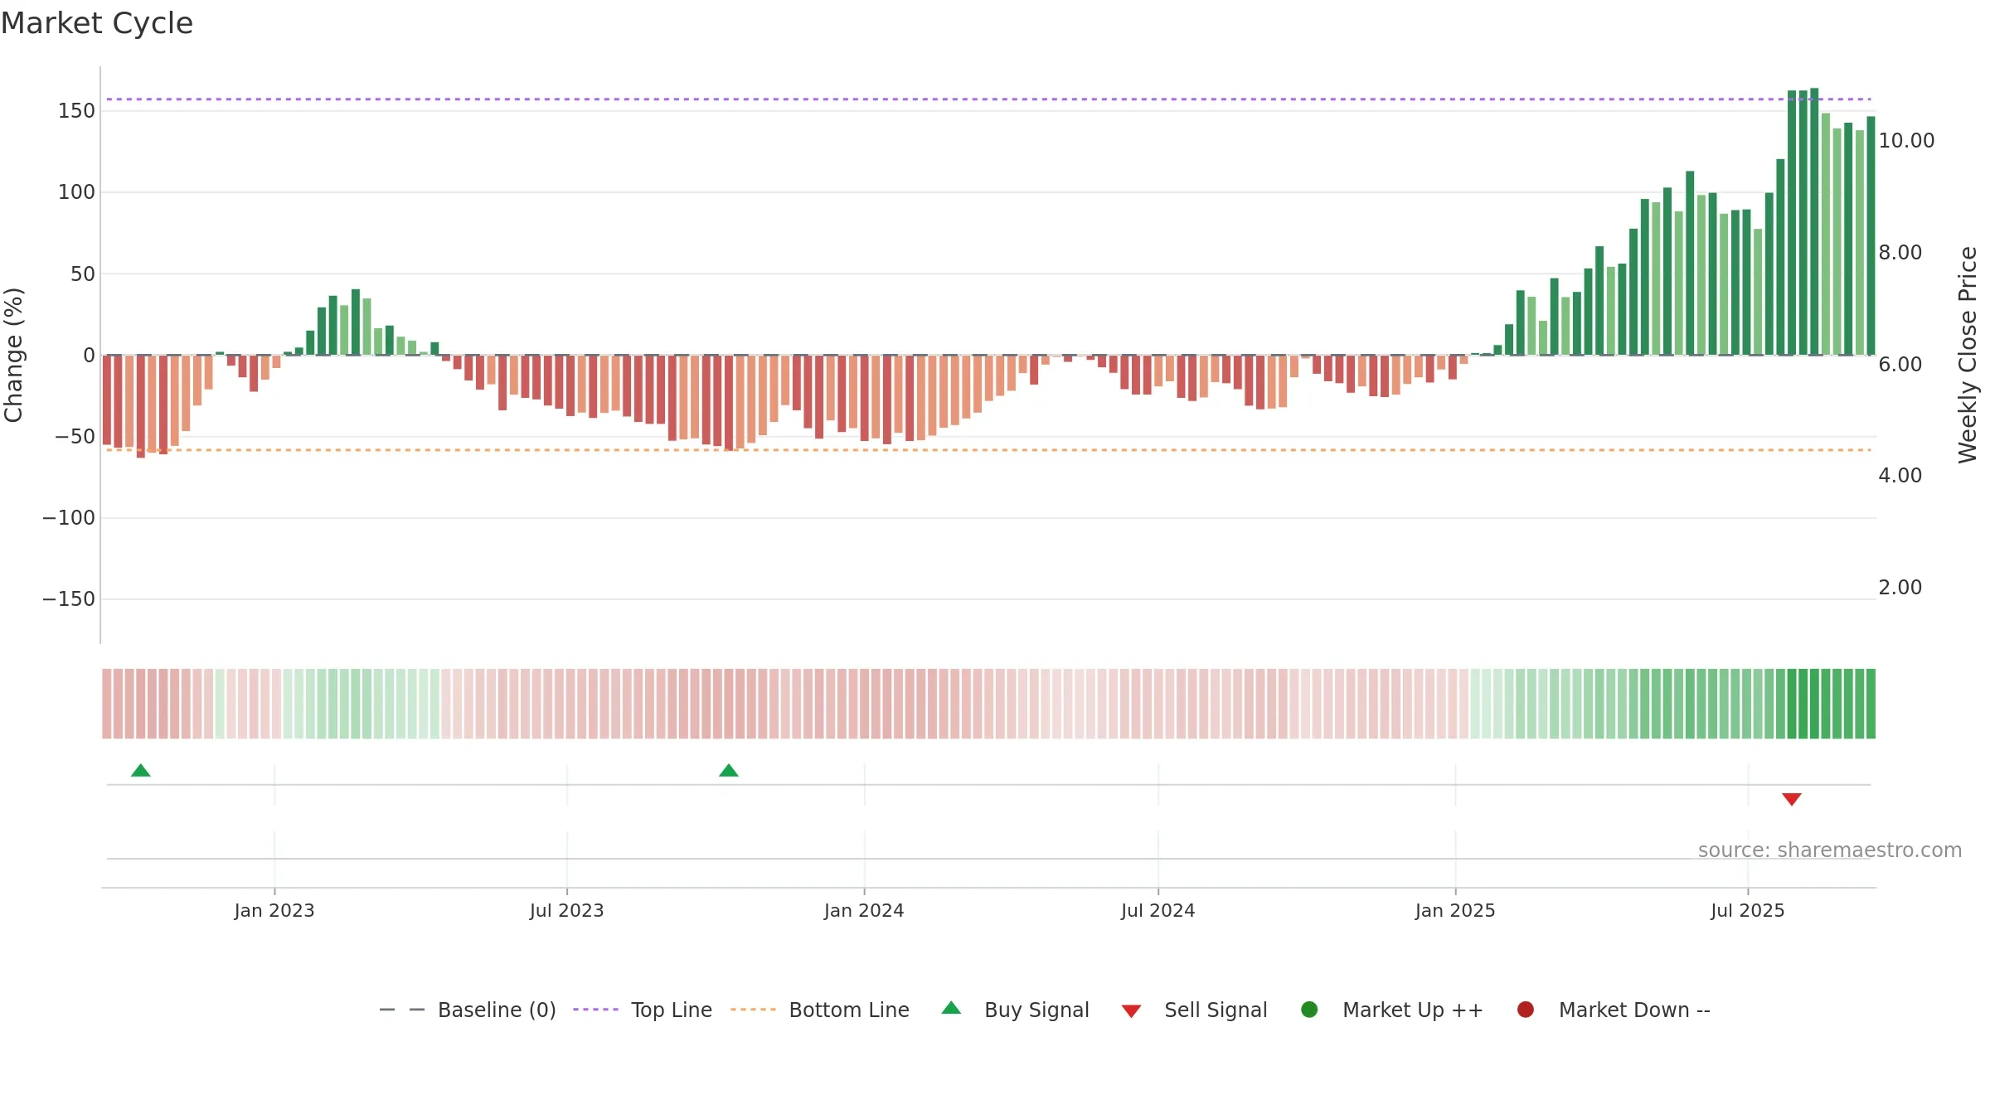Click the −150 tick on the left axis
Image resolution: width=1990 pixels, height=1119 pixels.
click(69, 599)
